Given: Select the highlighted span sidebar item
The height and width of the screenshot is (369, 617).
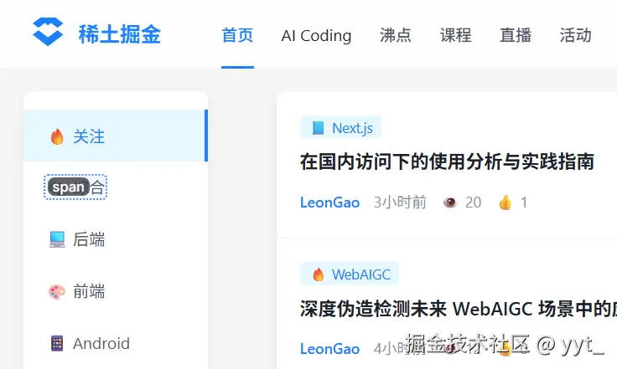Looking at the screenshot, I should point(75,187).
